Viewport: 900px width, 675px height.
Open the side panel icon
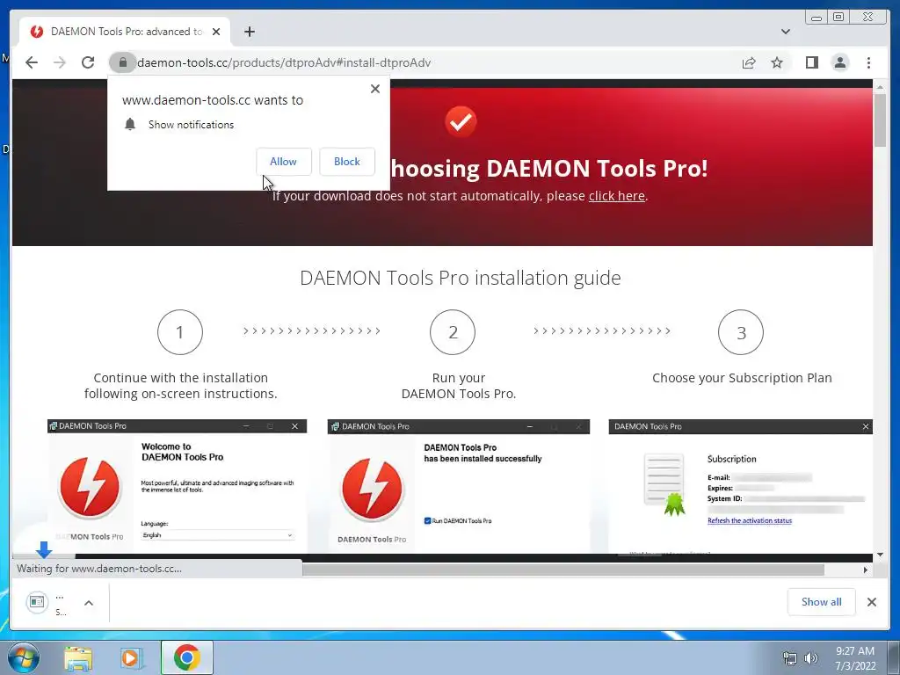coord(811,62)
